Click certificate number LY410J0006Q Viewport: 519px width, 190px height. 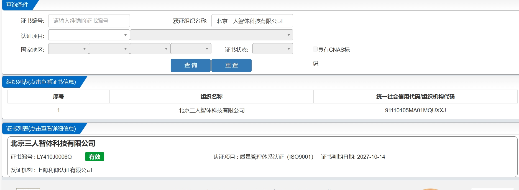(x=54, y=157)
